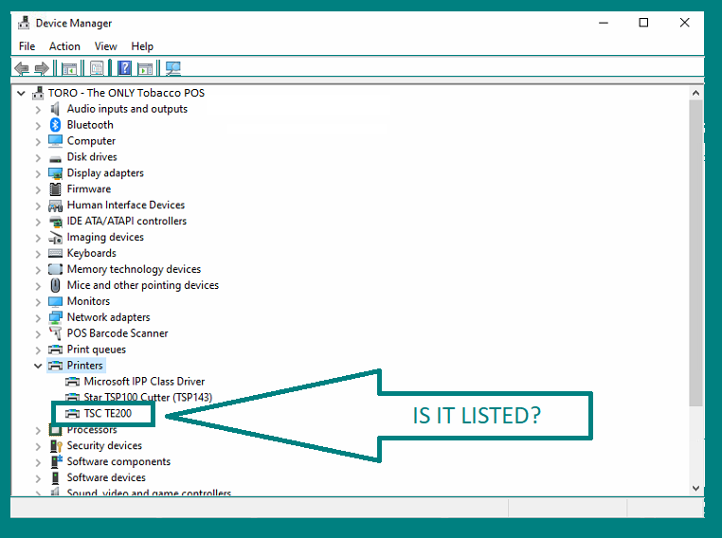Select TORO - The ONLY Tobacco POS label
Image resolution: width=722 pixels, height=538 pixels.
tap(127, 93)
